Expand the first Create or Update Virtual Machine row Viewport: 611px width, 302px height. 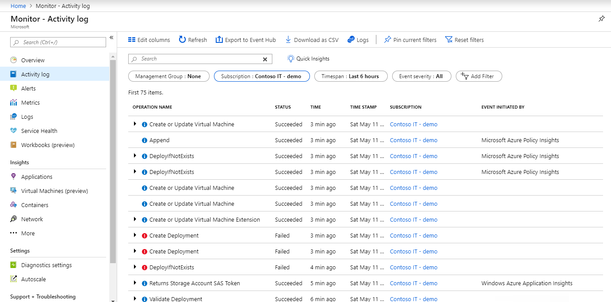coord(135,124)
